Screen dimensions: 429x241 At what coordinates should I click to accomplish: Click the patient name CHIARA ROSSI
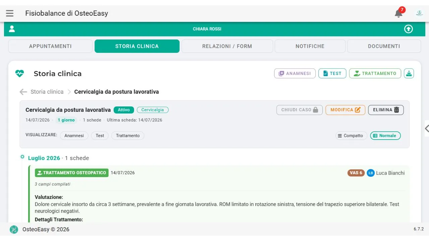pyautogui.click(x=207, y=29)
